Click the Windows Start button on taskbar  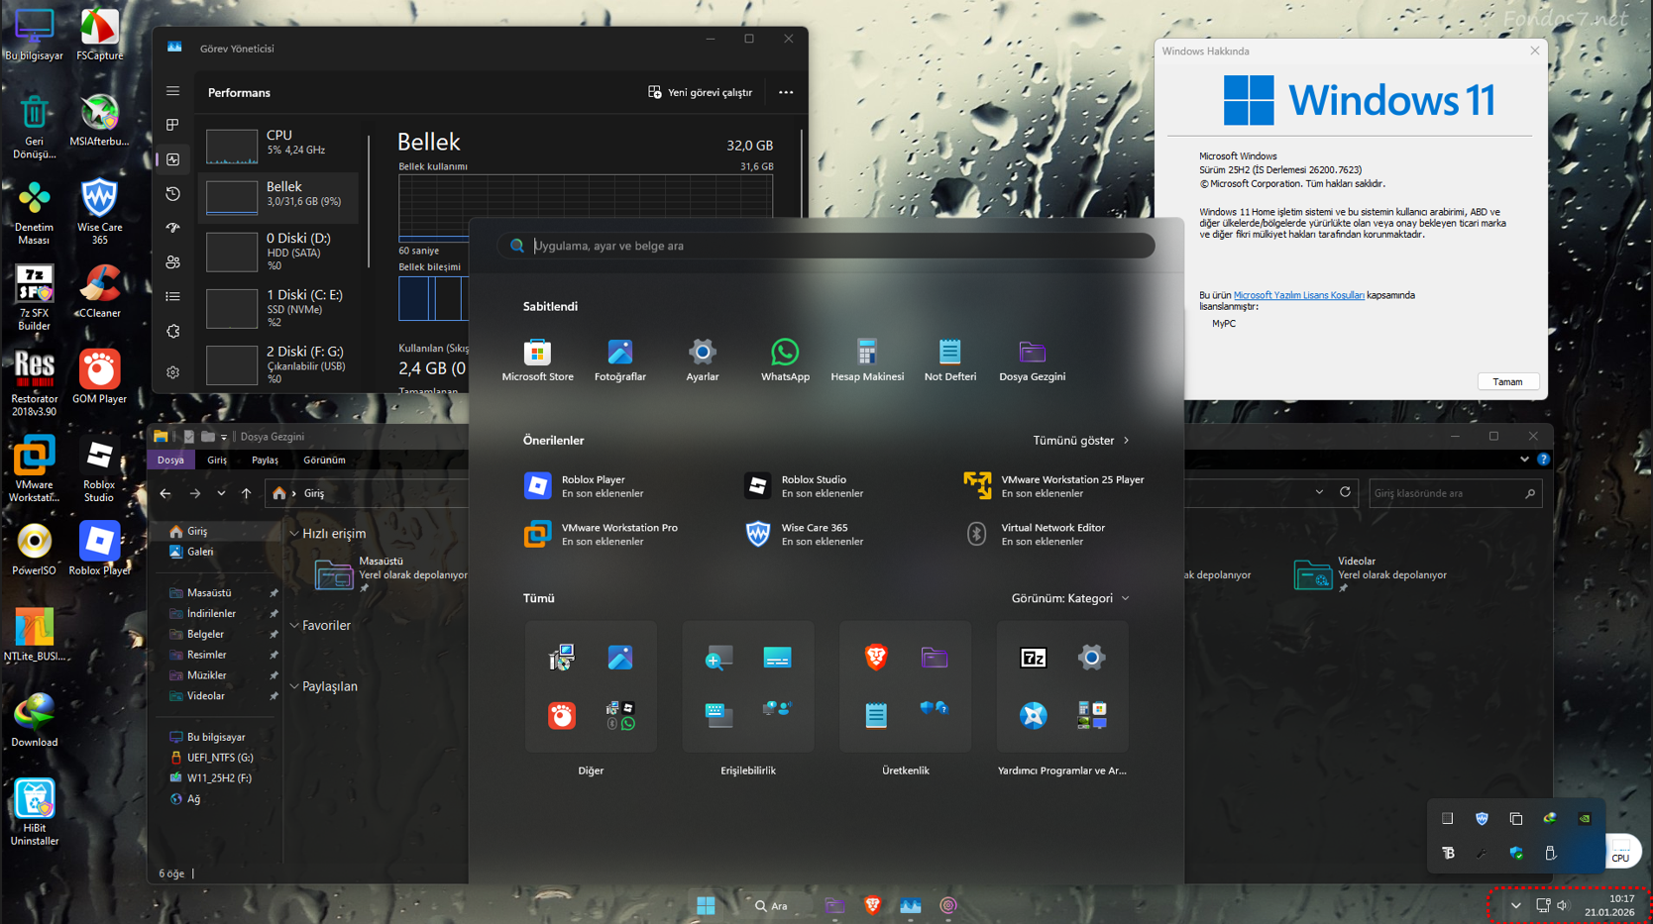[706, 905]
